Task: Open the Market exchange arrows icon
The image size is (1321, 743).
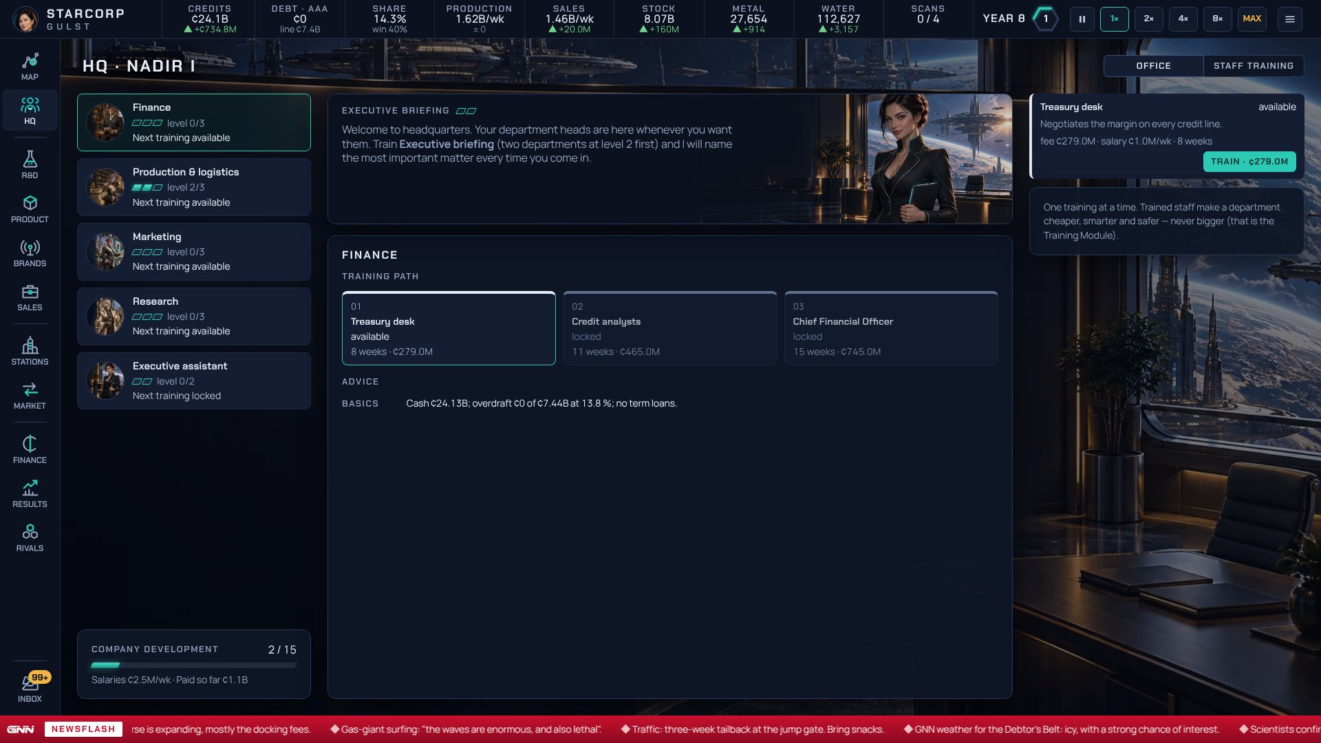Action: (x=30, y=395)
